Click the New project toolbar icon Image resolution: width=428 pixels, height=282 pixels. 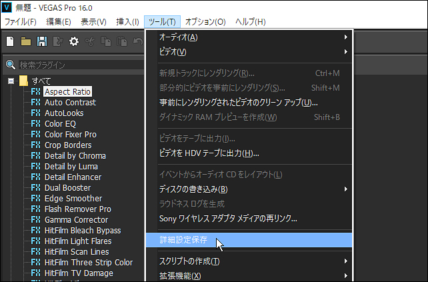[x=10, y=41]
